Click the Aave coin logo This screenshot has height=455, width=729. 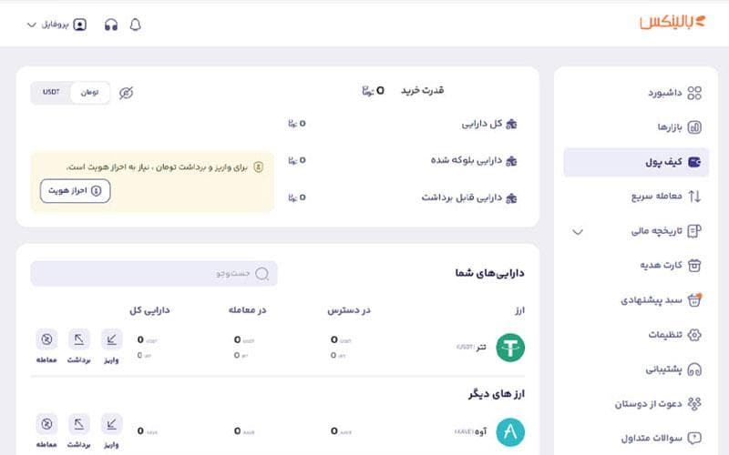(510, 431)
